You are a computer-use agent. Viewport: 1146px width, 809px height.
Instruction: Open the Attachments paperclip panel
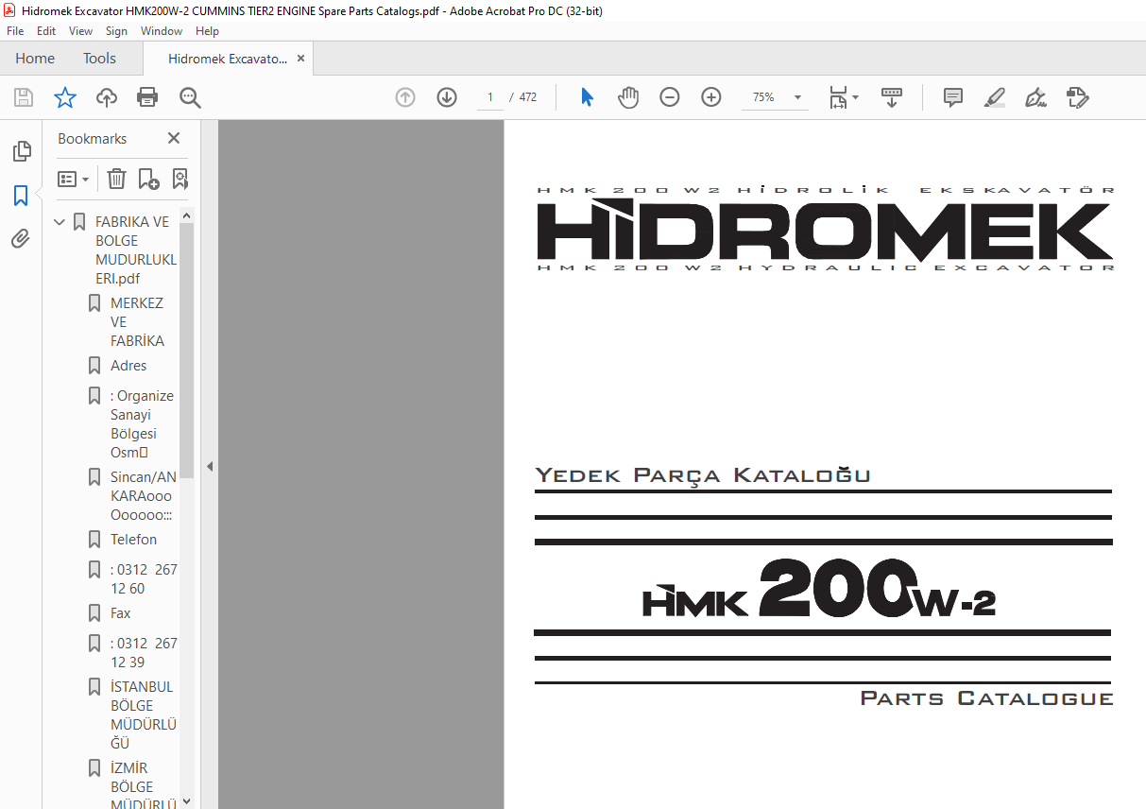pyautogui.click(x=21, y=239)
